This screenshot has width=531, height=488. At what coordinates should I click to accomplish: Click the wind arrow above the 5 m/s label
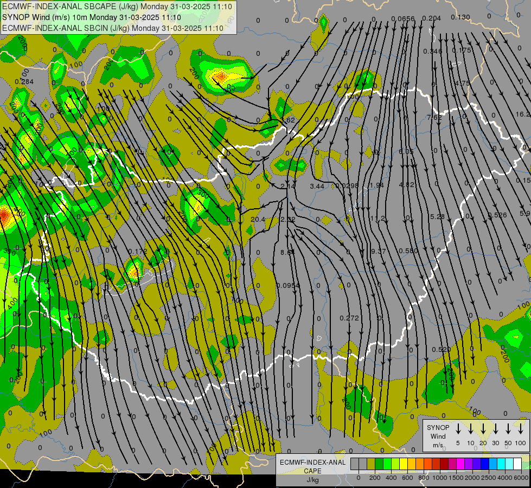click(x=458, y=429)
